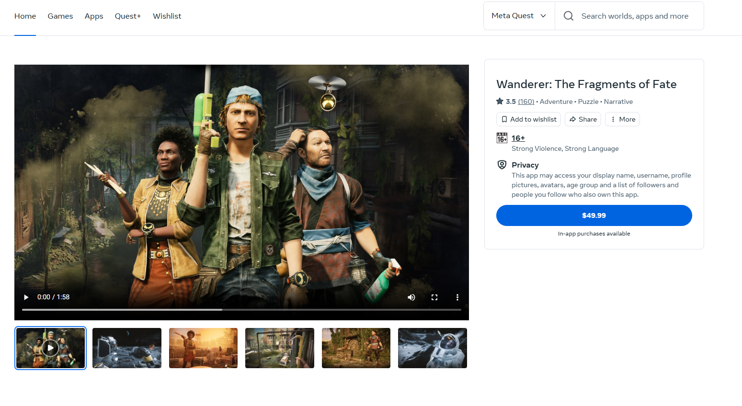This screenshot has width=742, height=406.
Task: Go to the Home tab
Action: (x=25, y=16)
